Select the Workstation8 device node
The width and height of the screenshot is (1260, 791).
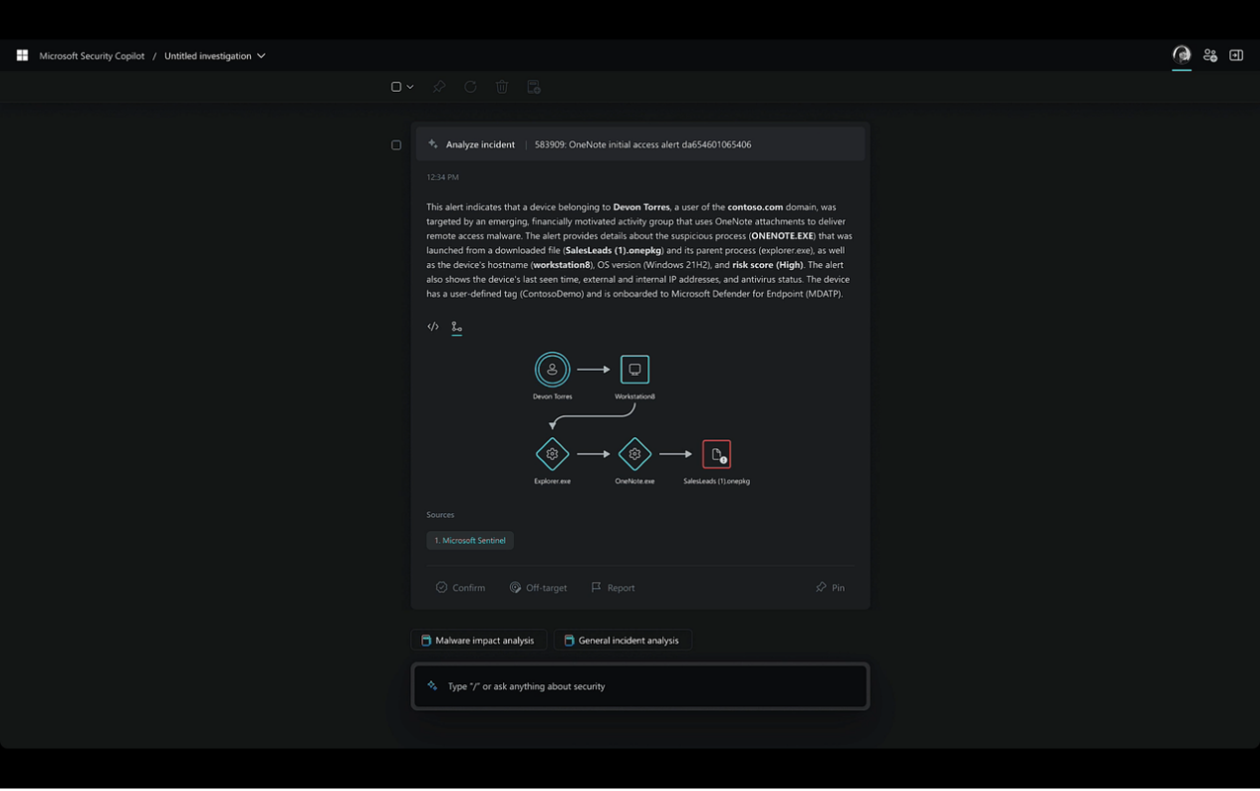(634, 370)
